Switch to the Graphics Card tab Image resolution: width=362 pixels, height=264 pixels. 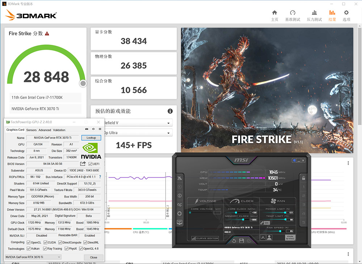point(15,130)
